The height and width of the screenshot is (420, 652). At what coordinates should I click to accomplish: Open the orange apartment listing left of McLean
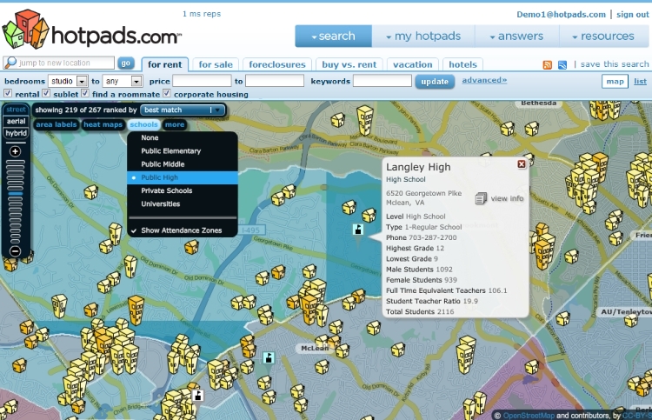pos(309,310)
